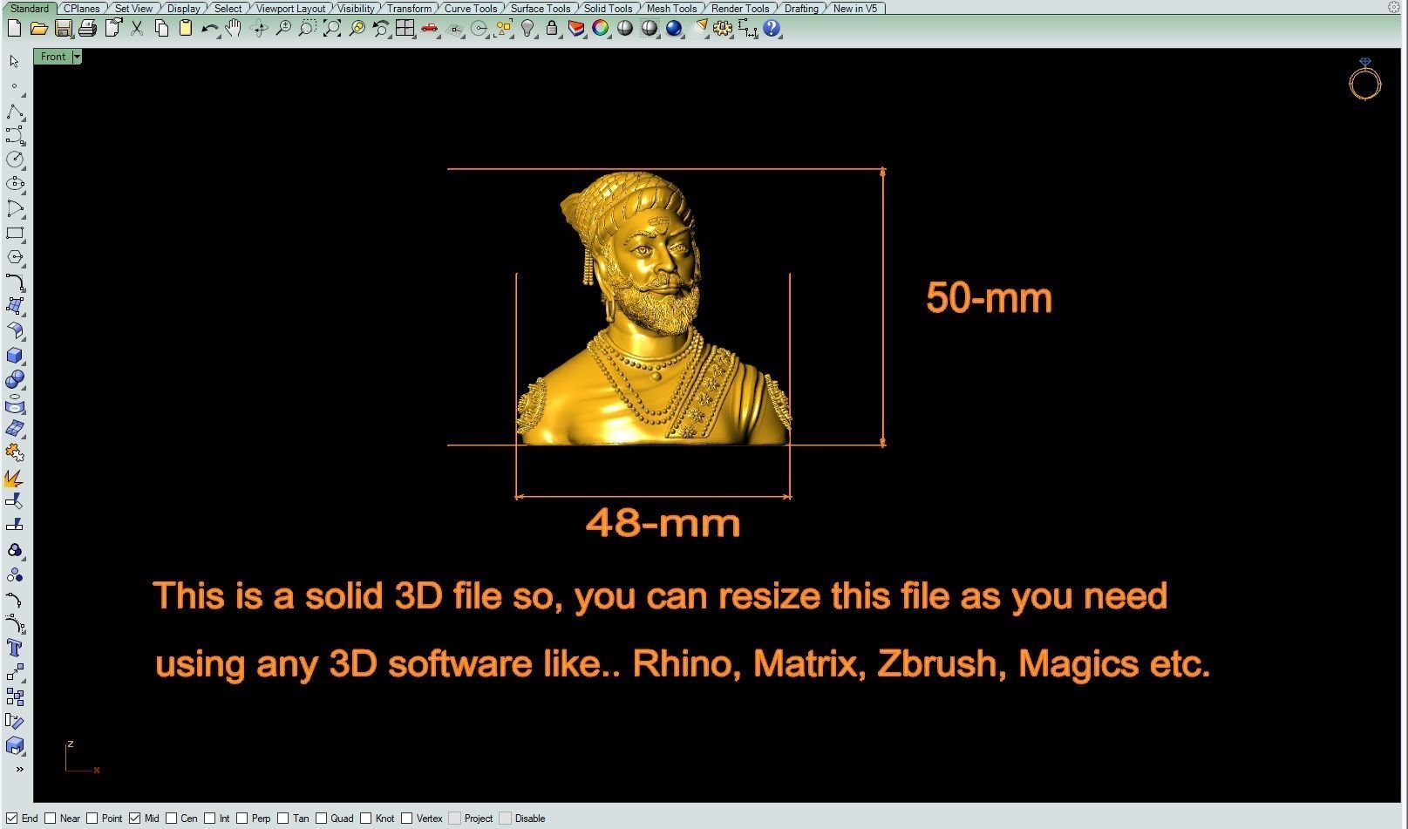Switch to shaded viewport sphere icon
This screenshot has height=829, width=1408.
click(x=625, y=29)
